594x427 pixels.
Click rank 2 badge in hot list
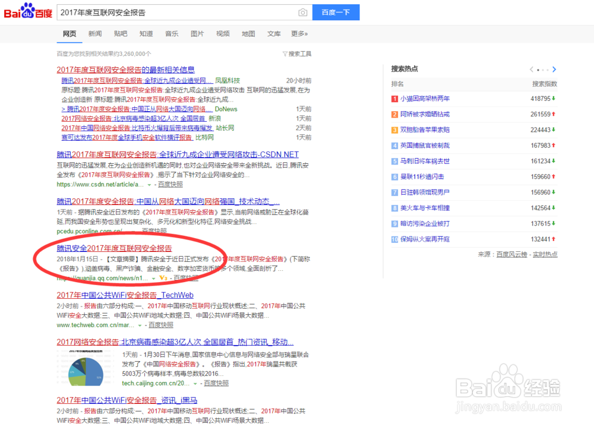click(x=394, y=115)
